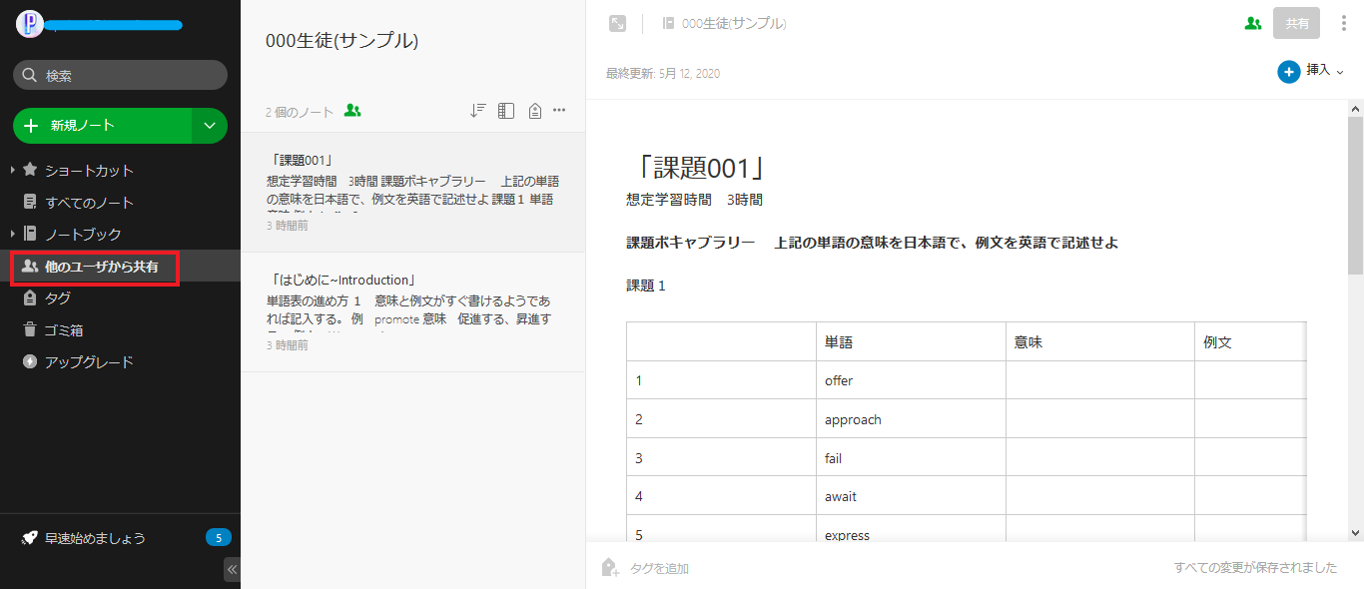The width and height of the screenshot is (1364, 589).
Task: Open the Trash in the sidebar
Action: (x=63, y=330)
